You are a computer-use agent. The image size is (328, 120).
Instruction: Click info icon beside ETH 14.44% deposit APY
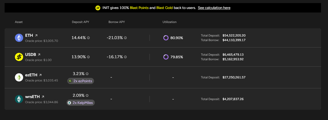[x=88, y=38]
